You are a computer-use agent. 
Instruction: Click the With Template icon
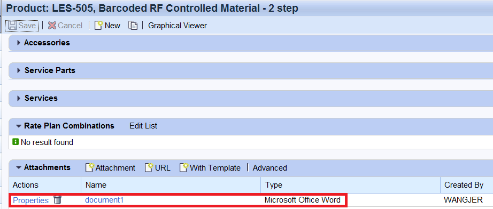coord(184,167)
